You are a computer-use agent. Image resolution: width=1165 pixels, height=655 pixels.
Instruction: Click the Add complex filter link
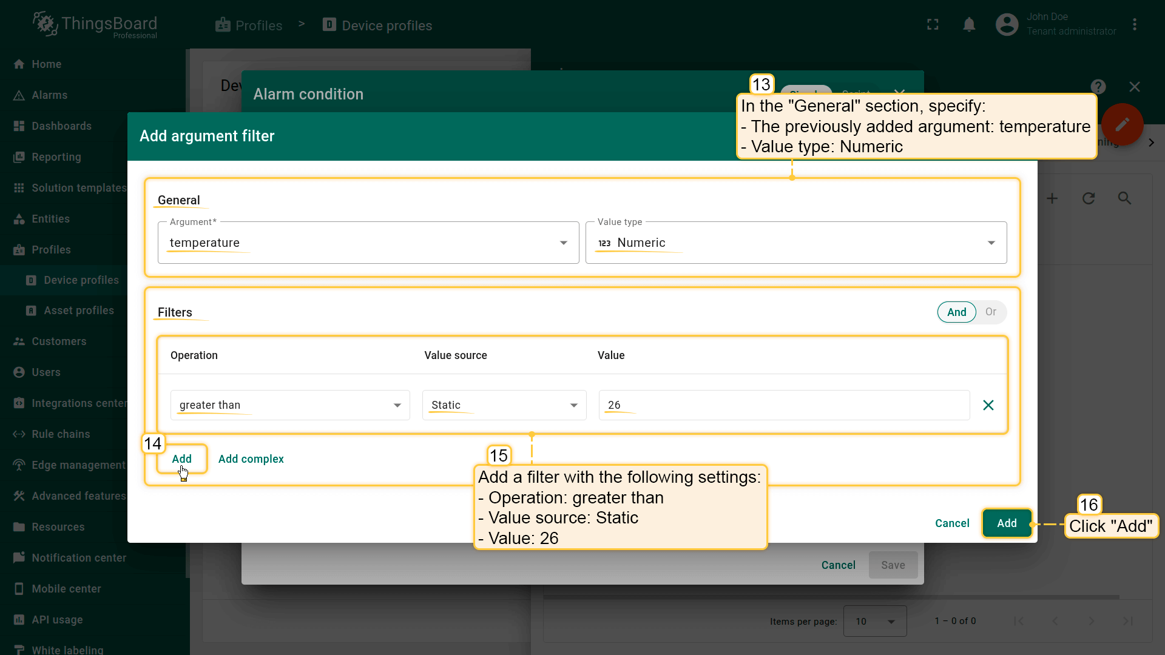point(251,459)
